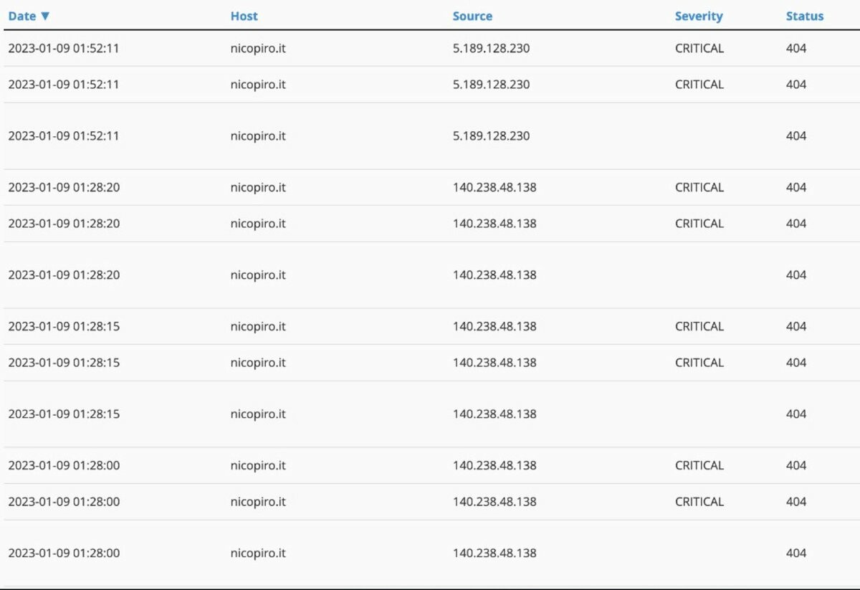Screen dimensions: 860x590
Task: Click 5.189.128.230 in the row without severity
Action: (x=491, y=135)
